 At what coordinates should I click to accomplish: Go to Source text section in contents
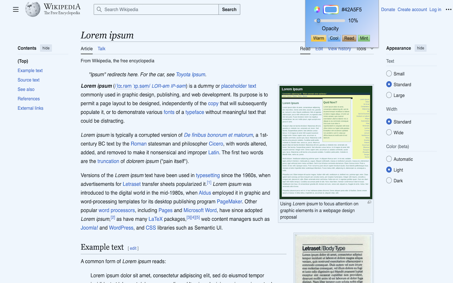29,80
